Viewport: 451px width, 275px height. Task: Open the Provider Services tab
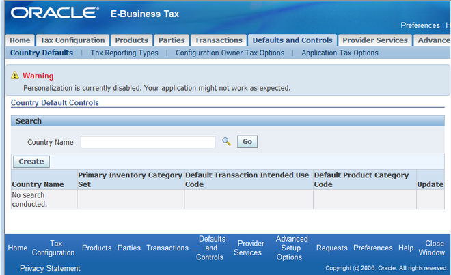click(x=374, y=40)
